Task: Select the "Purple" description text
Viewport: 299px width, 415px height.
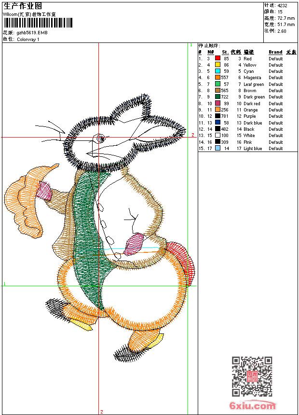Action: 250,116
